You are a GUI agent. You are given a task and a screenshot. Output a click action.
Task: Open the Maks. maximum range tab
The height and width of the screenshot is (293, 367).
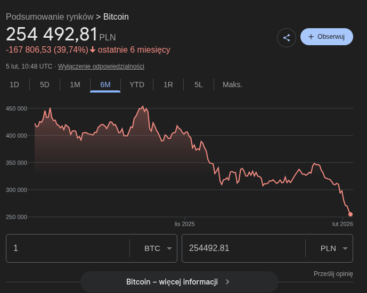232,85
